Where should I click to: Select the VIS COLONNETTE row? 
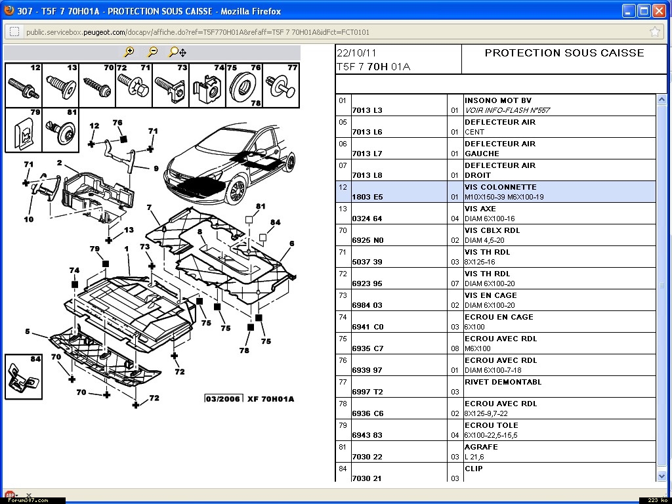(499, 192)
